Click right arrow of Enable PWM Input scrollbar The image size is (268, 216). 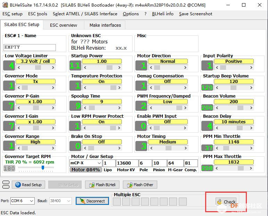tap(185, 128)
